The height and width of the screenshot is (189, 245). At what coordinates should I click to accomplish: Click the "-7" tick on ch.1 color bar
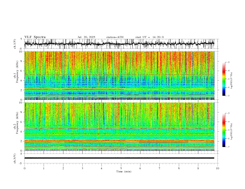[x=228, y=96]
